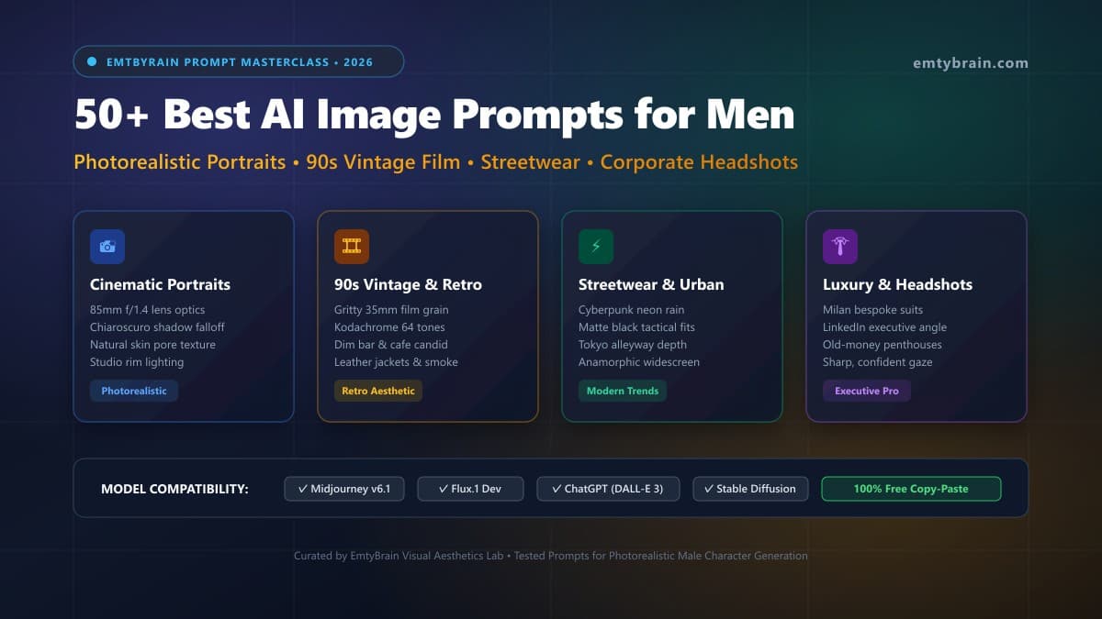Open the emtybrain.com link
1102x619 pixels.
coord(971,63)
